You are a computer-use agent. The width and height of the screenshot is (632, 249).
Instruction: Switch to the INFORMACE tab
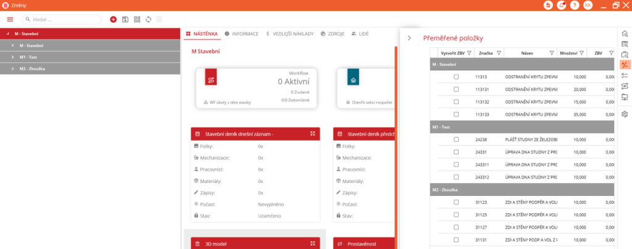click(241, 33)
